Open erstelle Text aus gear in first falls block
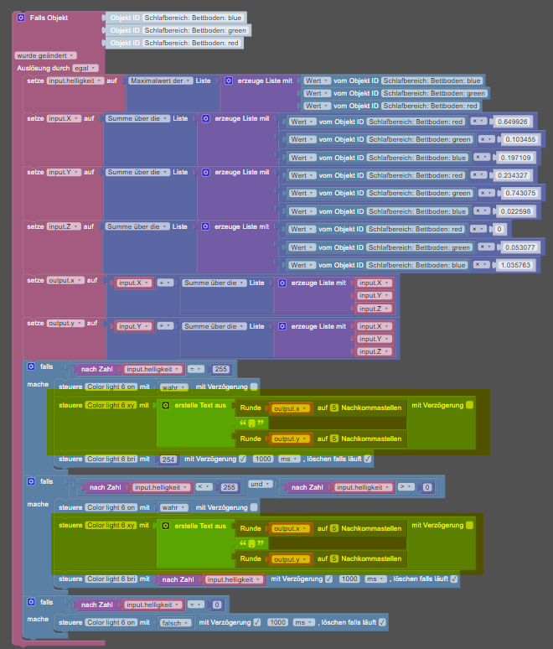Screen dimensions: 553x649 165,405
